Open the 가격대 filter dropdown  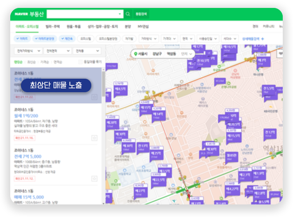(x=169, y=39)
